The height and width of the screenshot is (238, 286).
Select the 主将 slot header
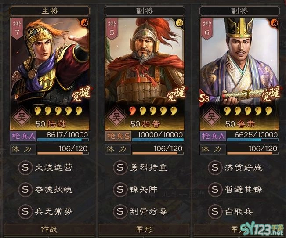(50, 11)
